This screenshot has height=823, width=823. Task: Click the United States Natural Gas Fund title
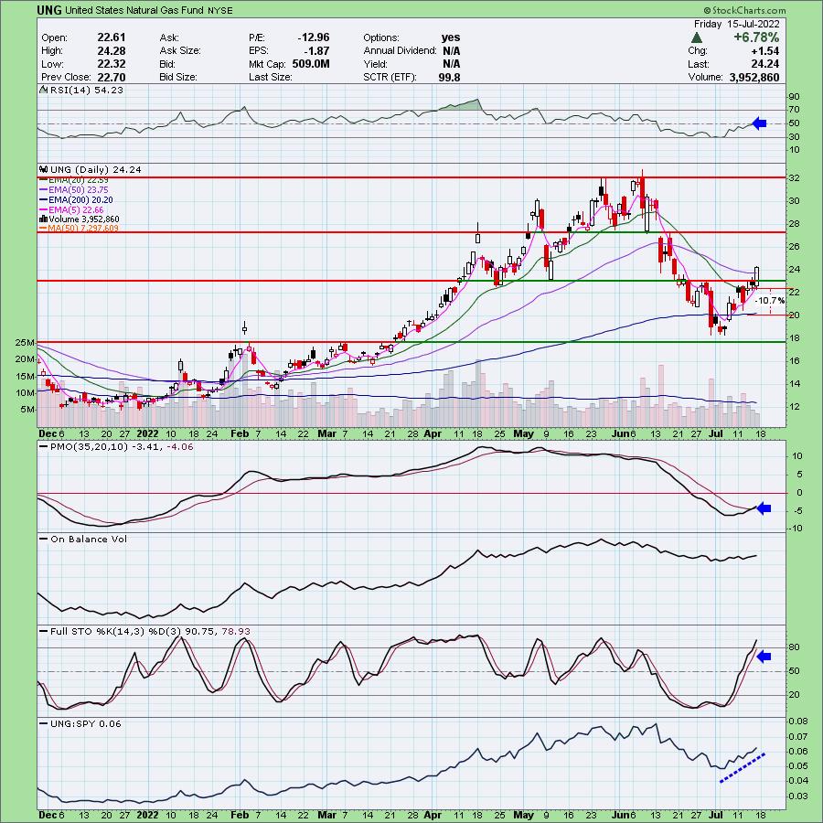click(134, 10)
